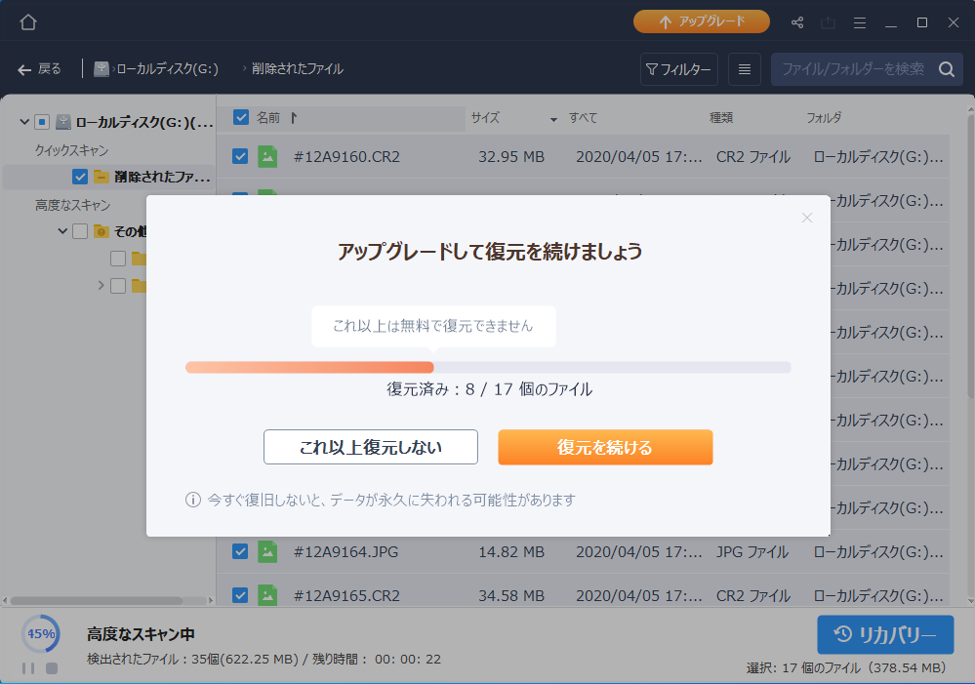Click the 復元を続ける button
The image size is (975, 684).
point(605,448)
